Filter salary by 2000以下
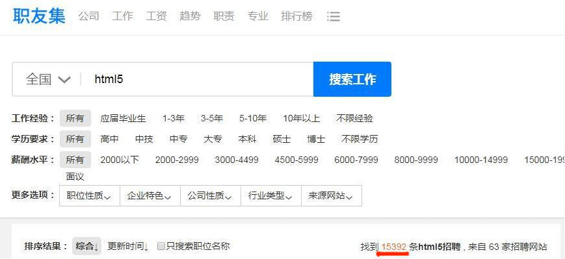Viewport: 565px width, 259px height. (120, 160)
